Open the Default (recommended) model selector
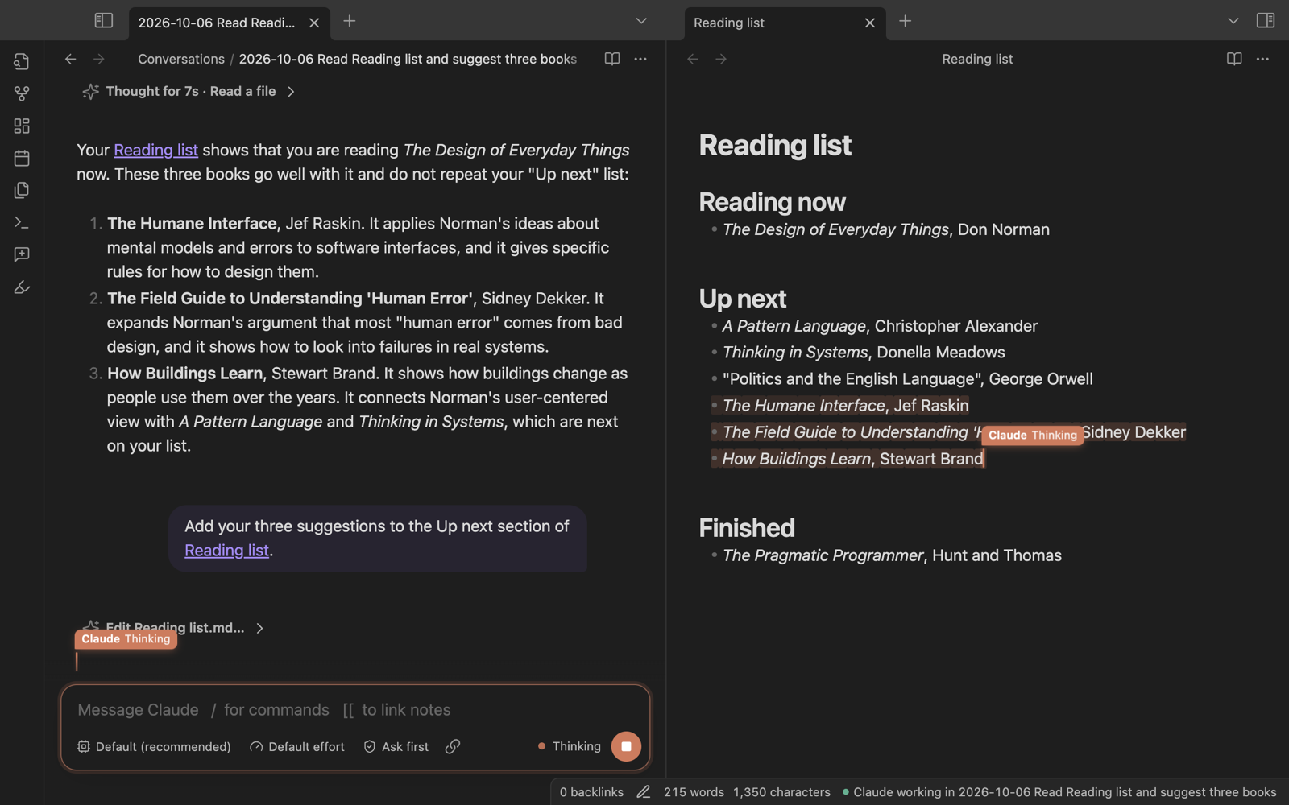The image size is (1289, 805). 154,746
